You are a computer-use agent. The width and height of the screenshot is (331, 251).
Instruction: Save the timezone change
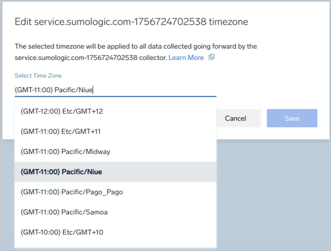tap(292, 118)
